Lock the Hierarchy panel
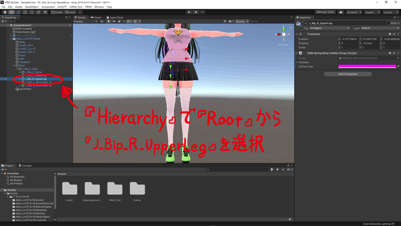This screenshot has height=226, width=401. (x=66, y=18)
